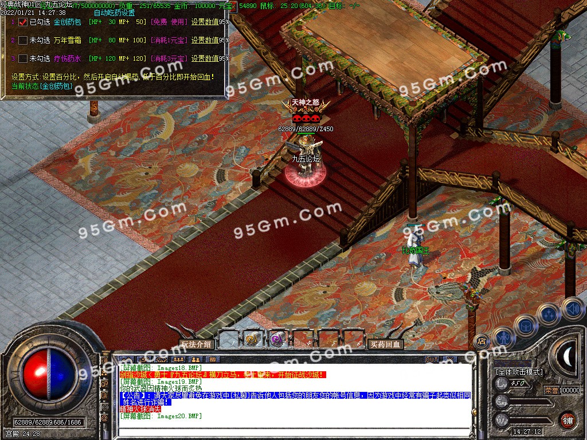Click the Lv level orb
Screen dimensions: 587x440
502,383
